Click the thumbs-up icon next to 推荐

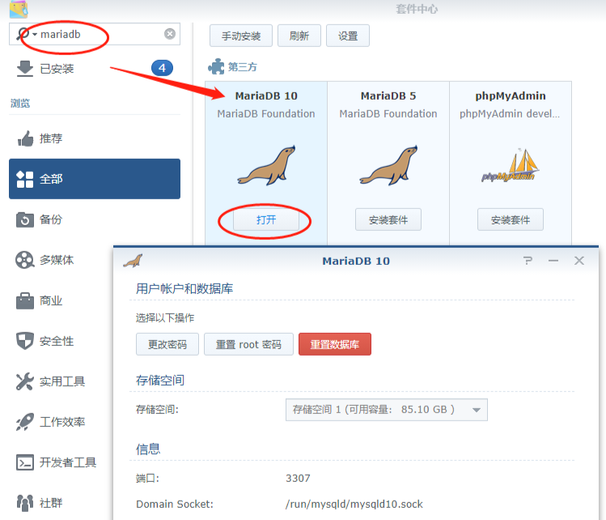[x=25, y=139]
